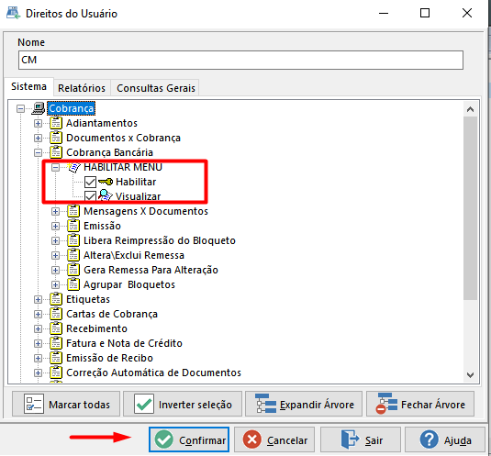This screenshot has height=456, width=491.
Task: Click the key icon next to Habilitar
Action: [106, 182]
